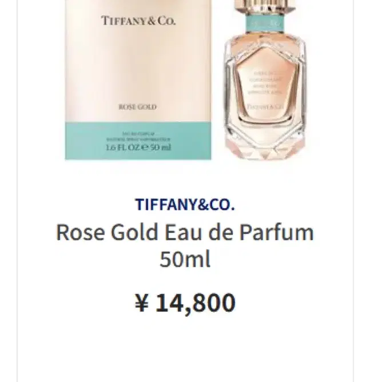Click the perfume box product image

tap(138, 79)
